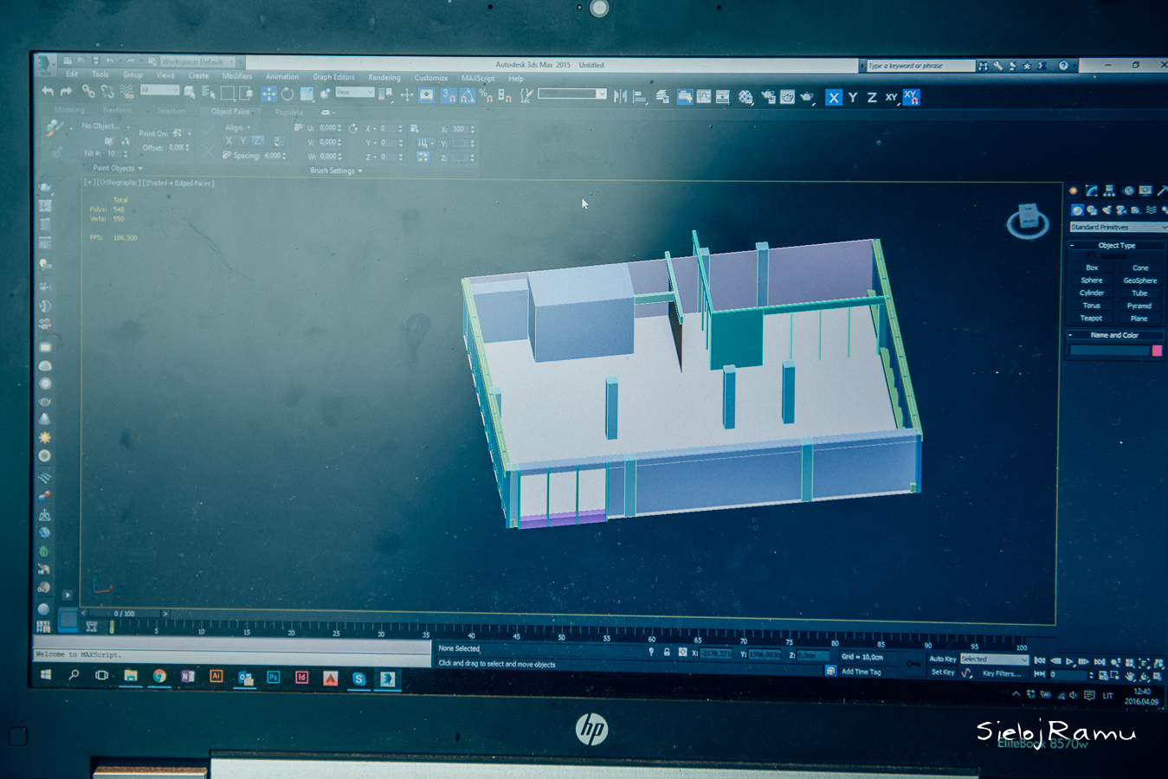Click the Zoom Extents All navigation icon
1168x779 pixels.
point(1158,664)
